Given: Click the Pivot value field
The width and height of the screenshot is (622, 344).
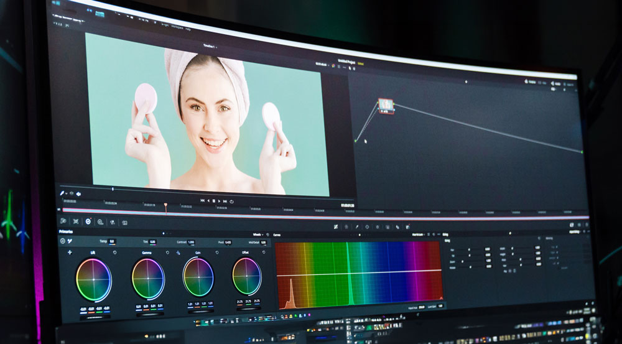Looking at the screenshot, I should [x=228, y=243].
